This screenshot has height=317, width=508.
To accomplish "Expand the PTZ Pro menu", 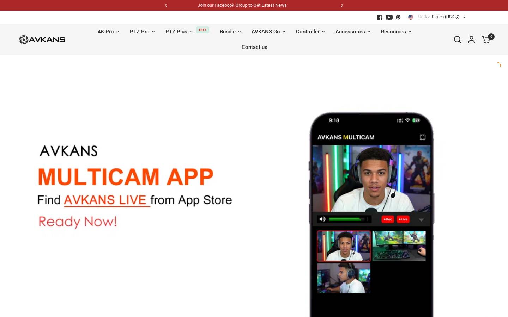I will click(142, 32).
